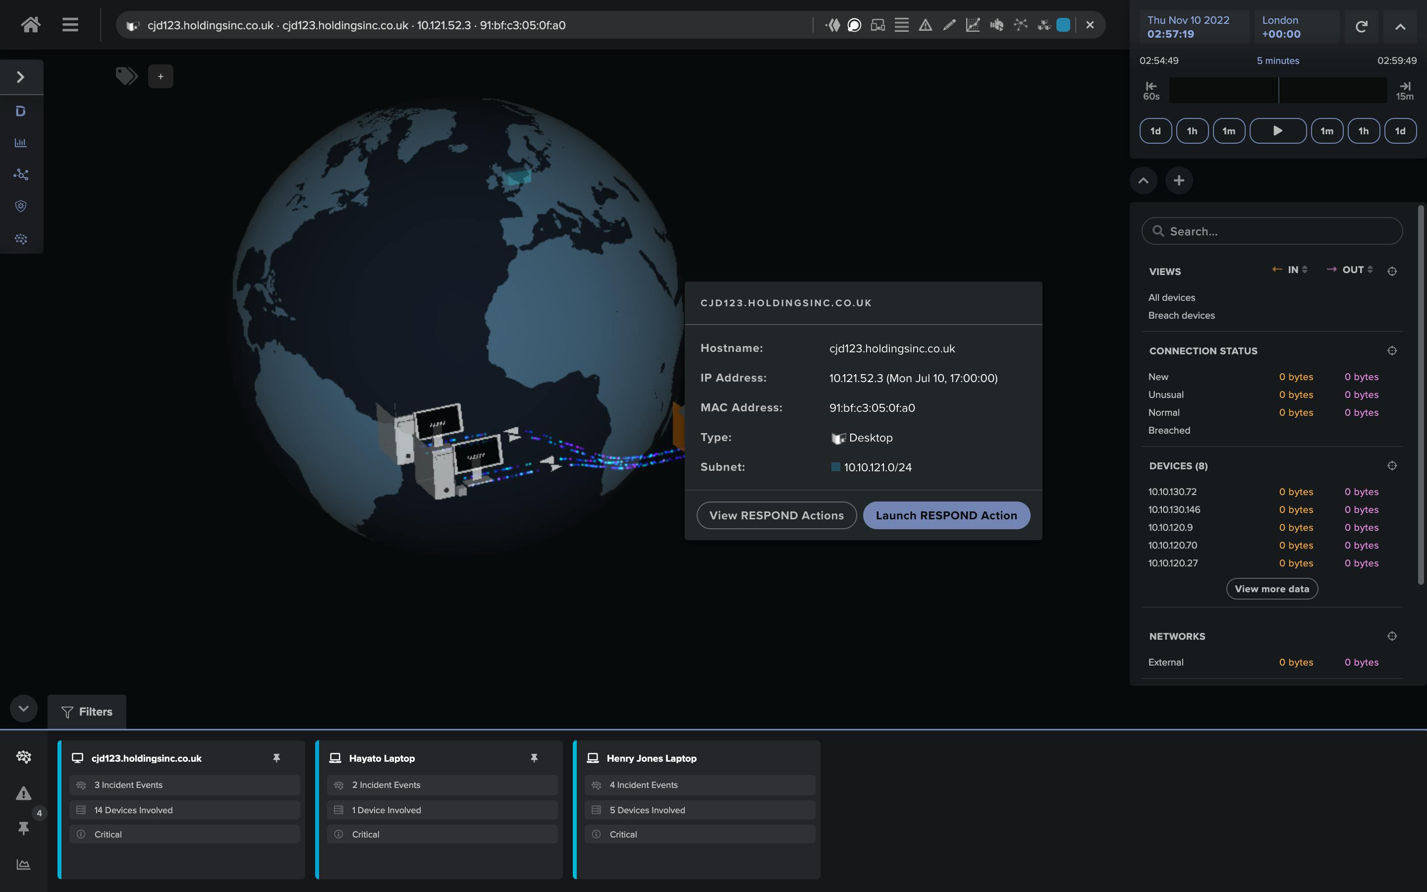Click the refresh time icon

tap(1361, 27)
